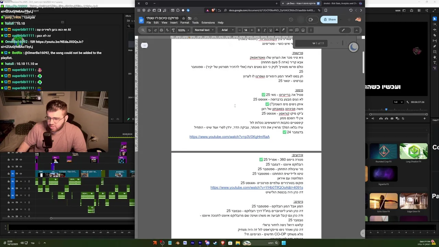Open Docs toolbar more options
This screenshot has width=439, height=247.
coord(311,30)
